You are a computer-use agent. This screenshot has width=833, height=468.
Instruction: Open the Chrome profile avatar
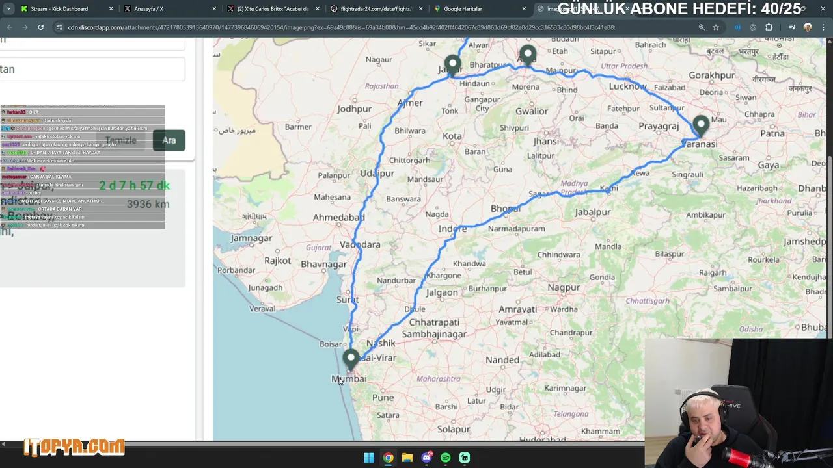[808, 27]
